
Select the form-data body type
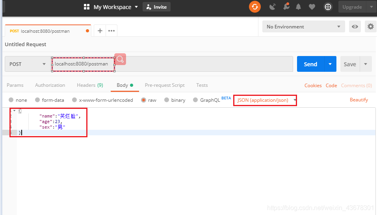click(37, 100)
